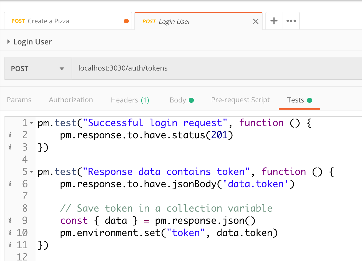Screen dimensions: 362x261
Task: Click the comment "Save token in a collection variable"
Action: click(166, 208)
